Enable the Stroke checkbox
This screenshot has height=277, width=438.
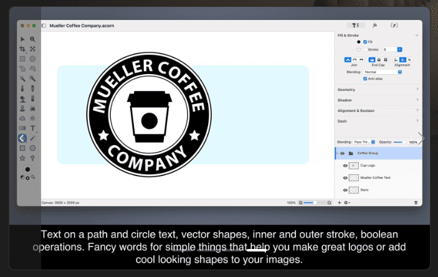pos(365,50)
